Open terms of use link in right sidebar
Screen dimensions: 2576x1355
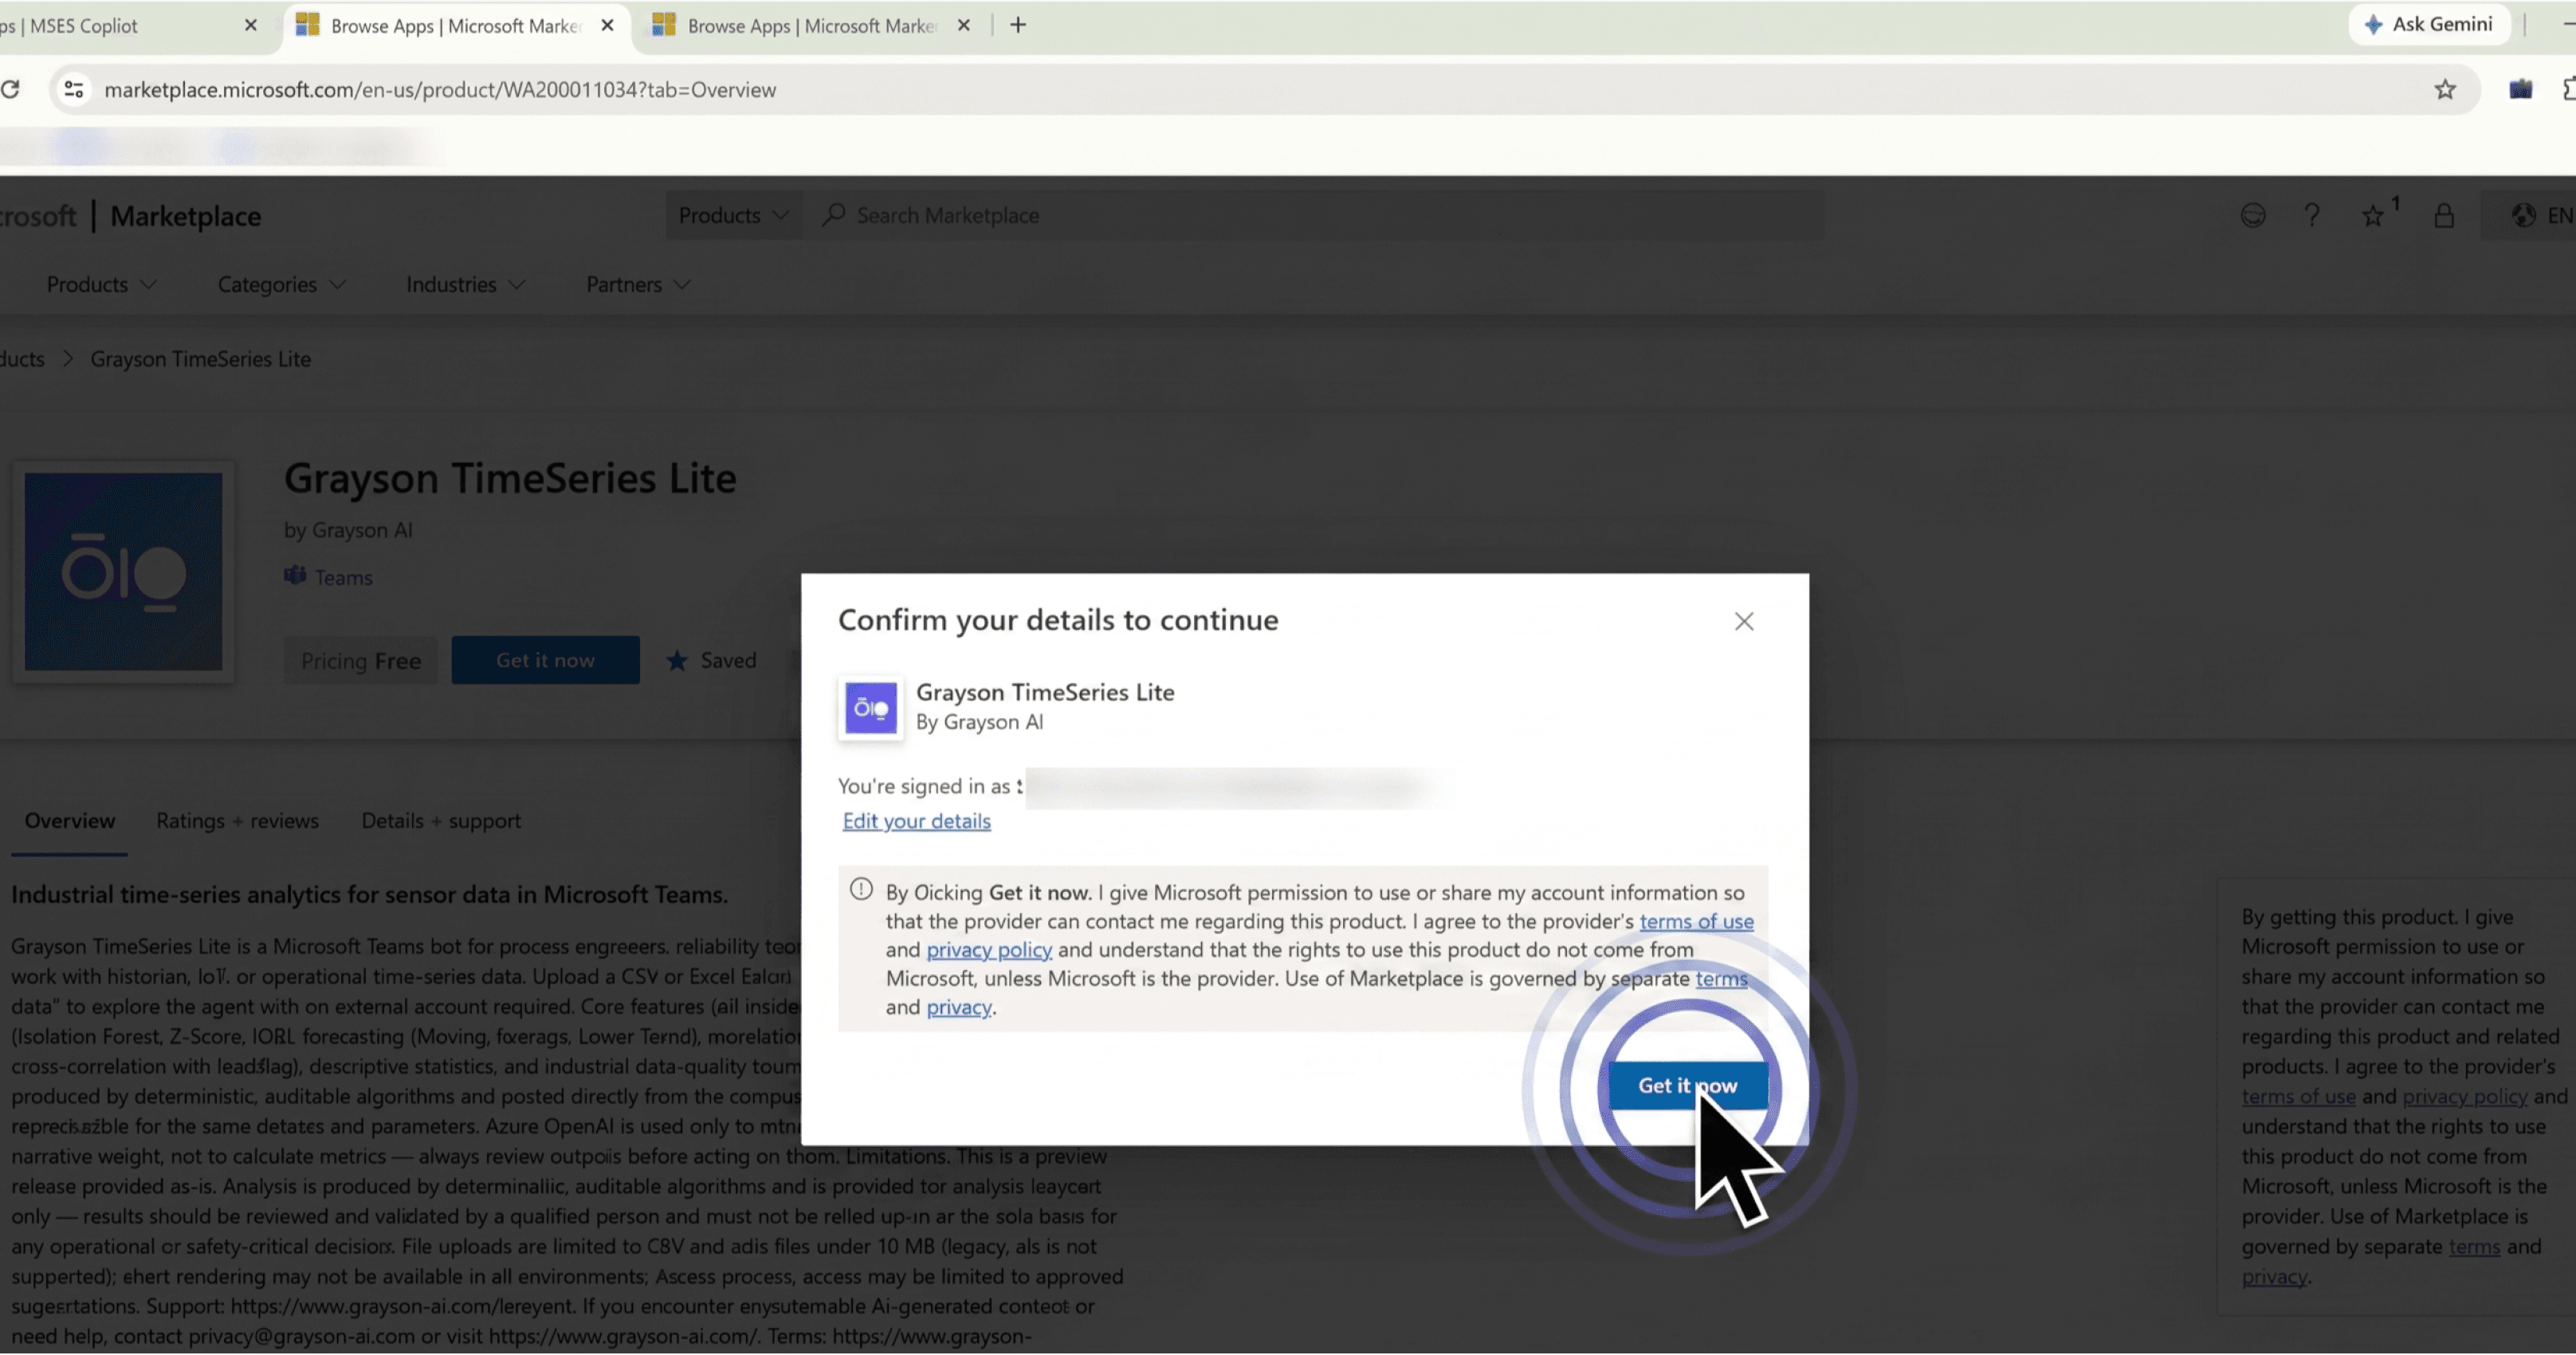coord(2298,1097)
